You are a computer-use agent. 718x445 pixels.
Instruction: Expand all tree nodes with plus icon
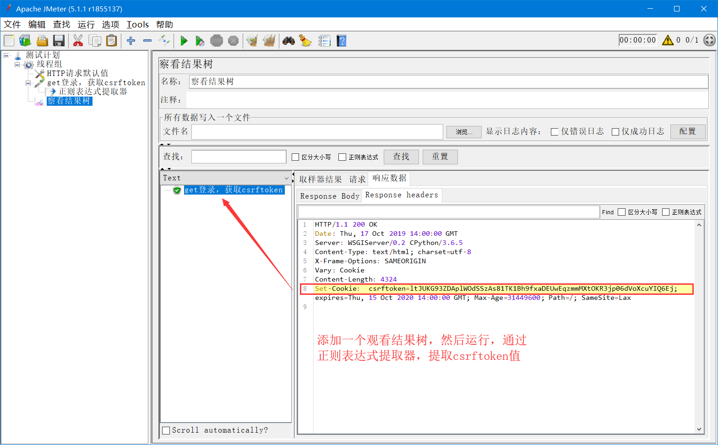[131, 41]
